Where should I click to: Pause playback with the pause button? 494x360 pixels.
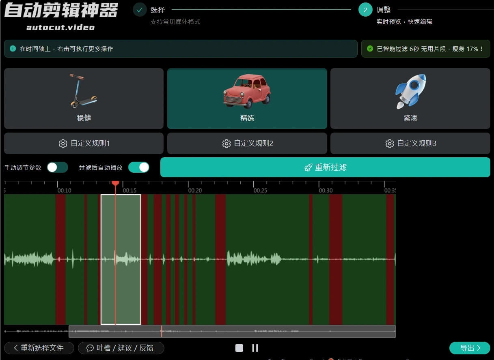tap(255, 348)
